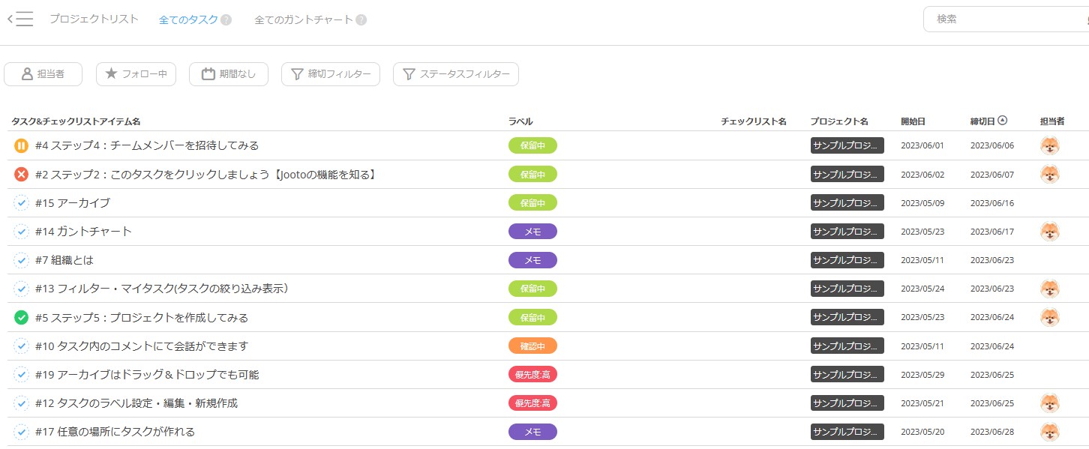The image size is (1089, 449).
Task: Click the フォロー中 filter button
Action: pos(136,74)
